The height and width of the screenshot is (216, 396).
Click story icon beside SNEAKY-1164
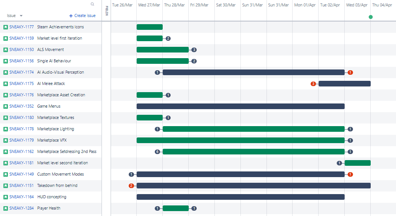pos(6,197)
